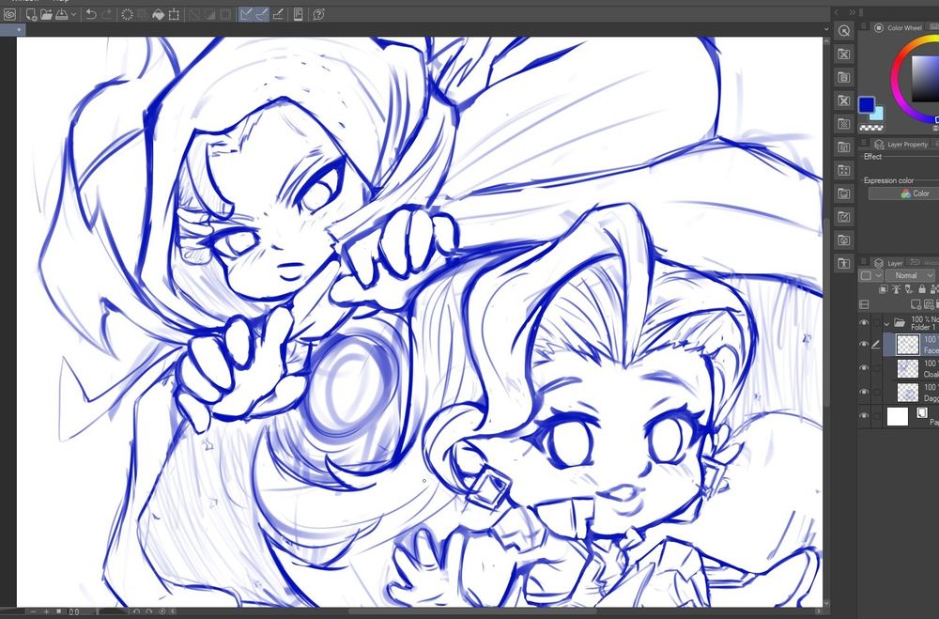Open Layer Property panel menu
Screen dimensions: 939x619
coord(864,143)
